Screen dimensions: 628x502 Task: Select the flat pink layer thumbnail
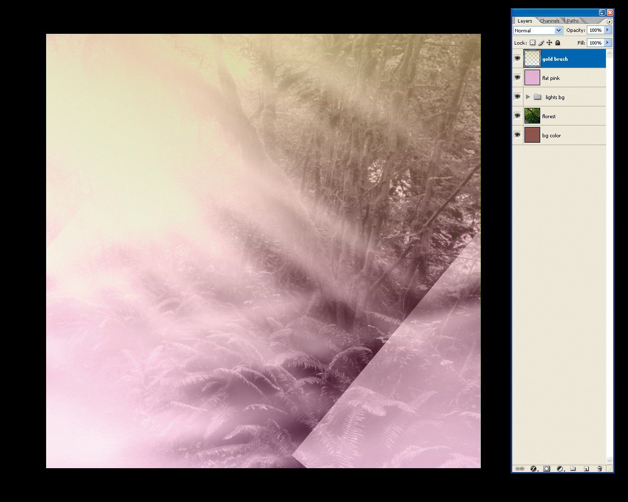pos(532,77)
